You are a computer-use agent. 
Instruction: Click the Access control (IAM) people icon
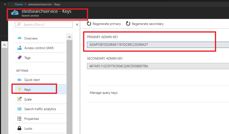coord(19,48)
